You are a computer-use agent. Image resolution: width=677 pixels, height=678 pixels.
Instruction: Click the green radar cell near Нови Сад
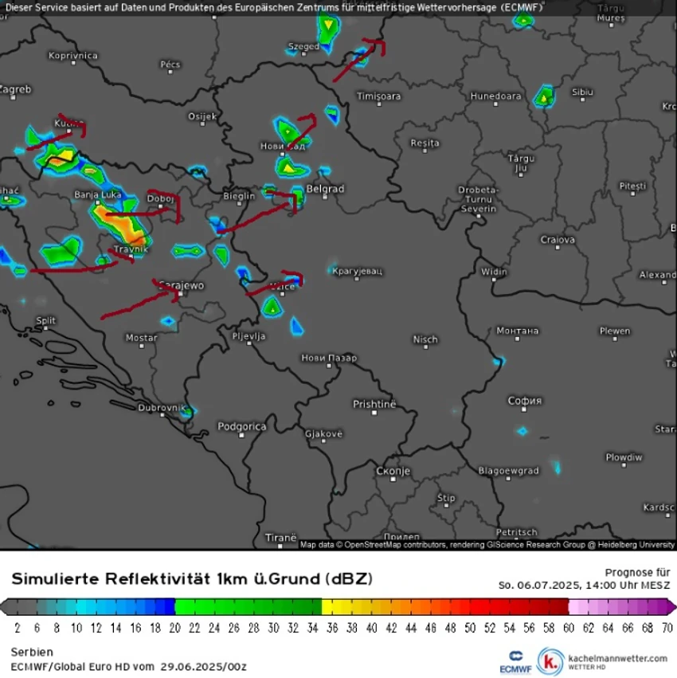(x=289, y=131)
